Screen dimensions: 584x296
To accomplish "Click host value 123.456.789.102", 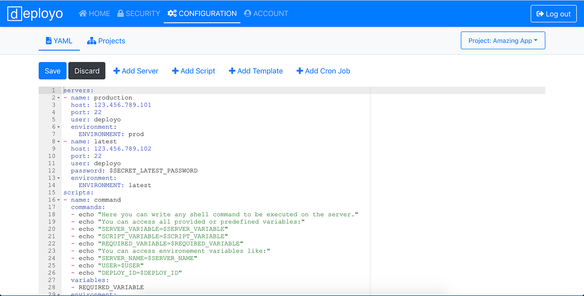I will 122,148.
